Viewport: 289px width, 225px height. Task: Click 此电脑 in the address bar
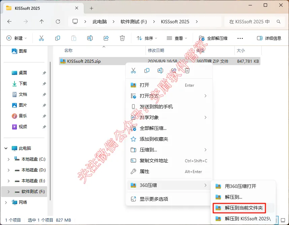[x=100, y=22]
